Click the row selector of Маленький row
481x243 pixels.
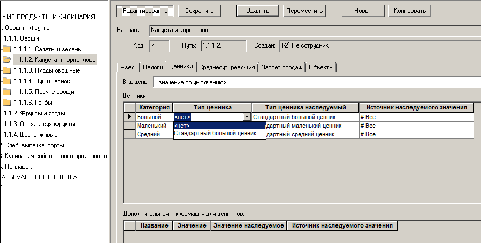click(x=129, y=126)
